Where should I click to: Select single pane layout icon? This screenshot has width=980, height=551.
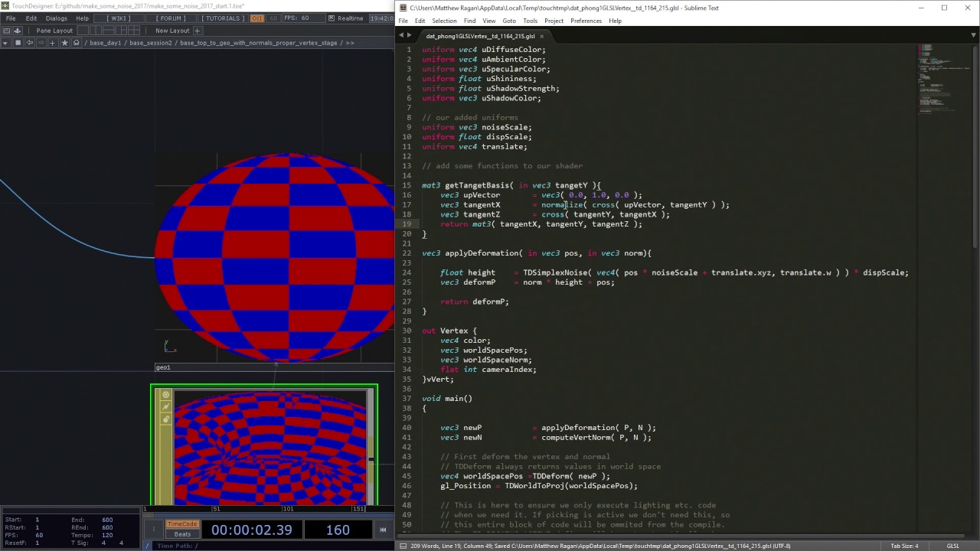(83, 31)
